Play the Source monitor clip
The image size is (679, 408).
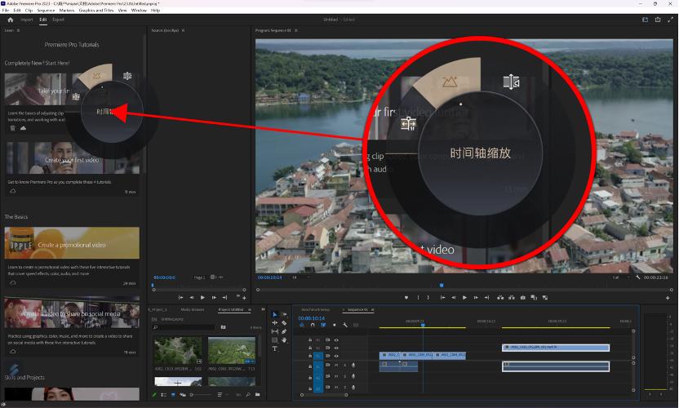pyautogui.click(x=202, y=298)
